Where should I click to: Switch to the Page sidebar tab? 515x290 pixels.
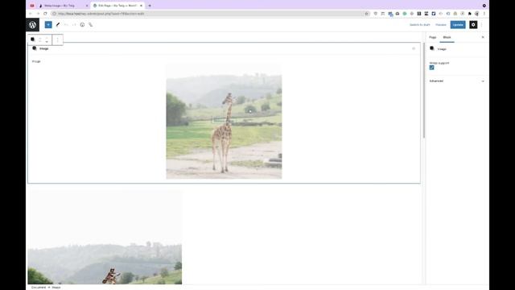(433, 37)
